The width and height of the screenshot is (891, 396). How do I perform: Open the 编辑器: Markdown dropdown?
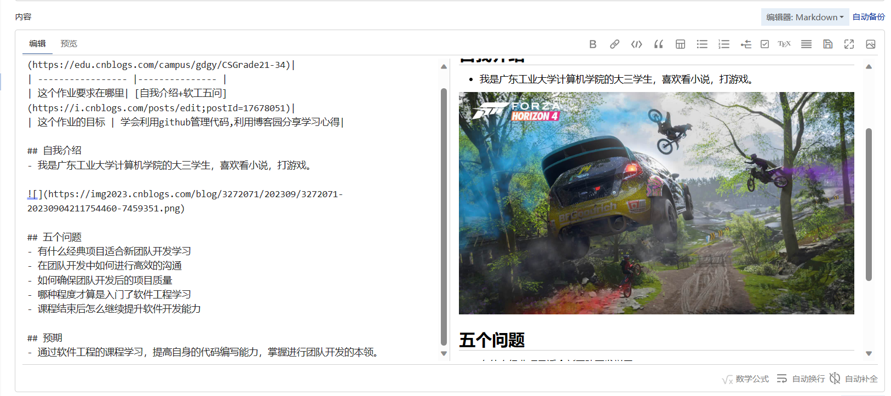tap(804, 17)
